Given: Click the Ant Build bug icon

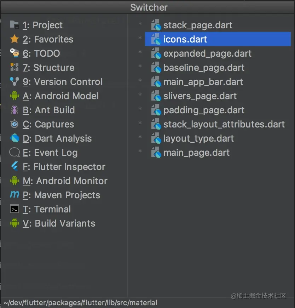Looking at the screenshot, I should click(15, 110).
